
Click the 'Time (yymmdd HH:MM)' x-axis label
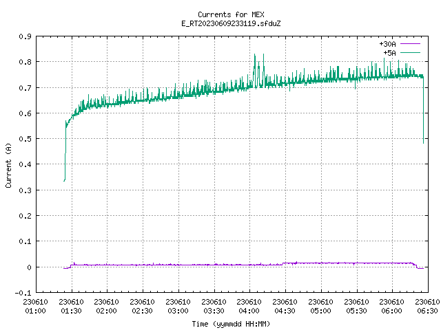[231, 324]
